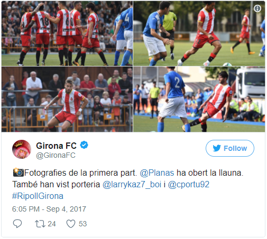Open the @GironaFC handle link
This screenshot has height=239, width=267.
(56, 155)
